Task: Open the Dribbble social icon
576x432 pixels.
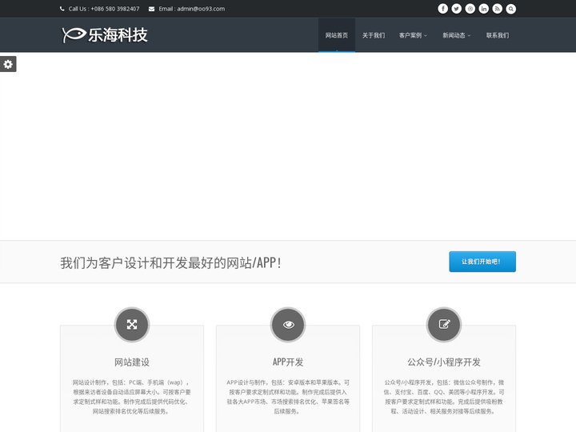Action: pos(470,9)
